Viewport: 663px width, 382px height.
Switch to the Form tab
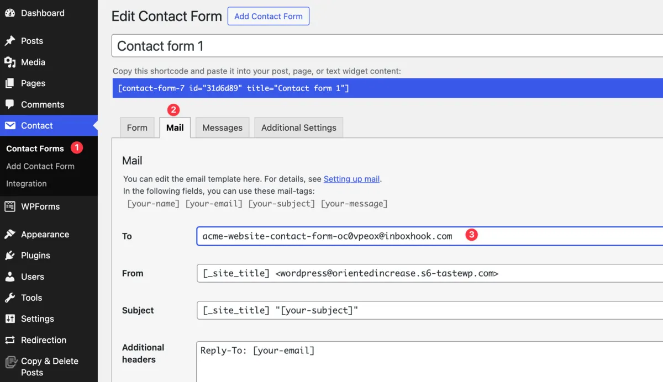(137, 128)
